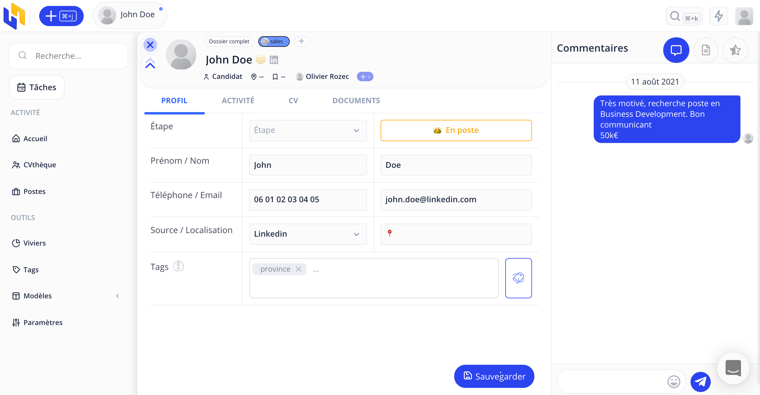This screenshot has width=760, height=395.
Task: Open the star ratings panel
Action: coord(735,50)
